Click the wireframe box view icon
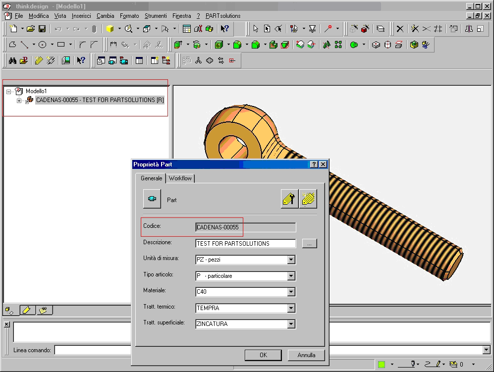The image size is (494, 372). 147,29
